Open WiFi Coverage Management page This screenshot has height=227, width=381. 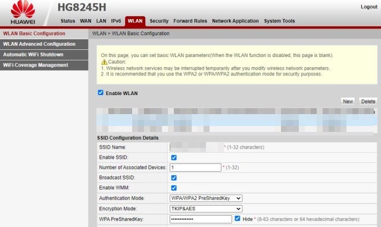point(44,65)
